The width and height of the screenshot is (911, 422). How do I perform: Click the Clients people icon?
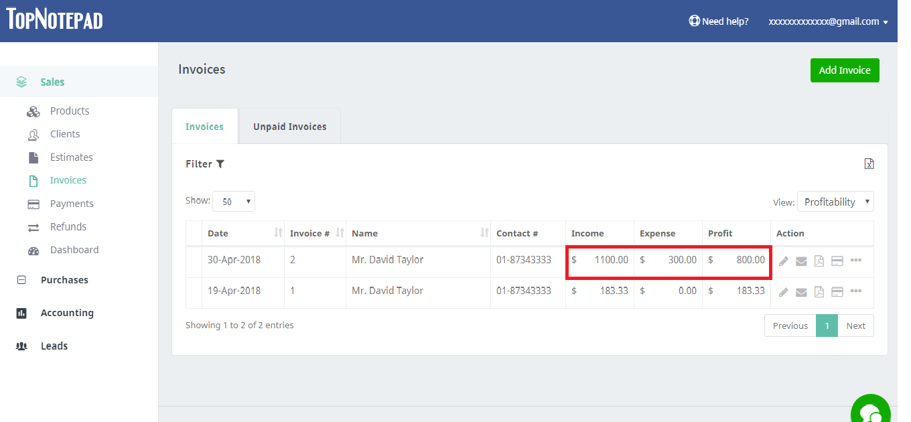tap(33, 135)
